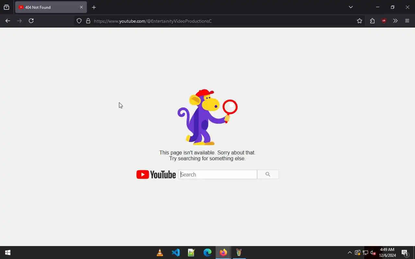This screenshot has width=415, height=259.
Task: Restore down the Firefox window
Action: click(x=393, y=7)
